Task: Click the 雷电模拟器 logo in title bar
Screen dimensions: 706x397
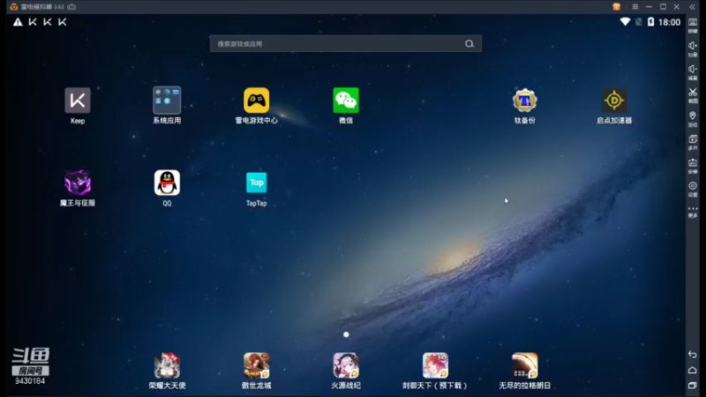Action: click(14, 7)
